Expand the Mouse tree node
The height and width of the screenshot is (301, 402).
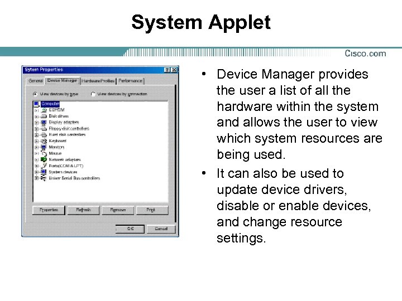(x=37, y=154)
